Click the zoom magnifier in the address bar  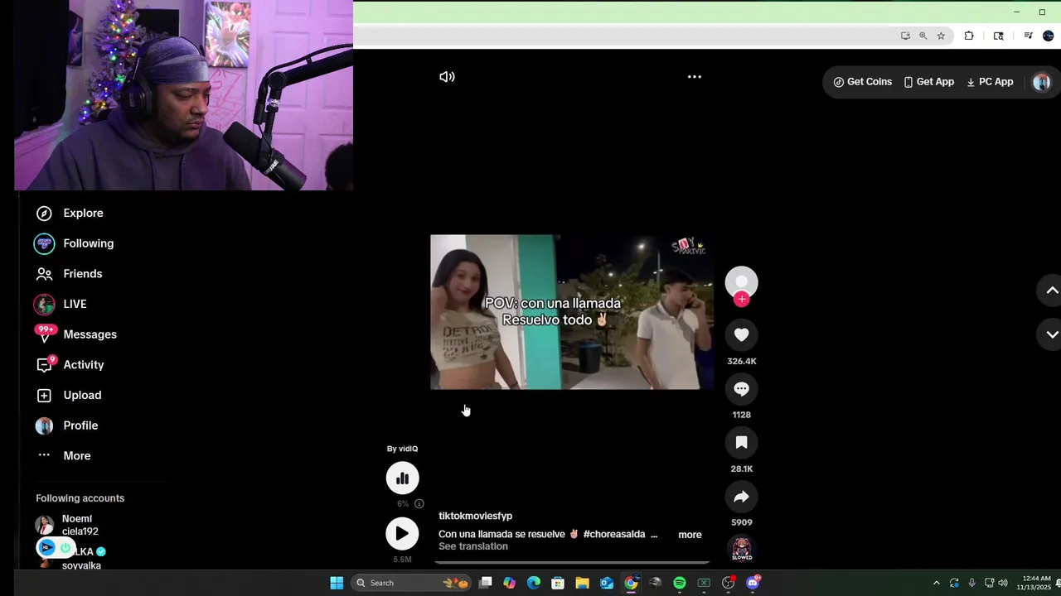(923, 36)
